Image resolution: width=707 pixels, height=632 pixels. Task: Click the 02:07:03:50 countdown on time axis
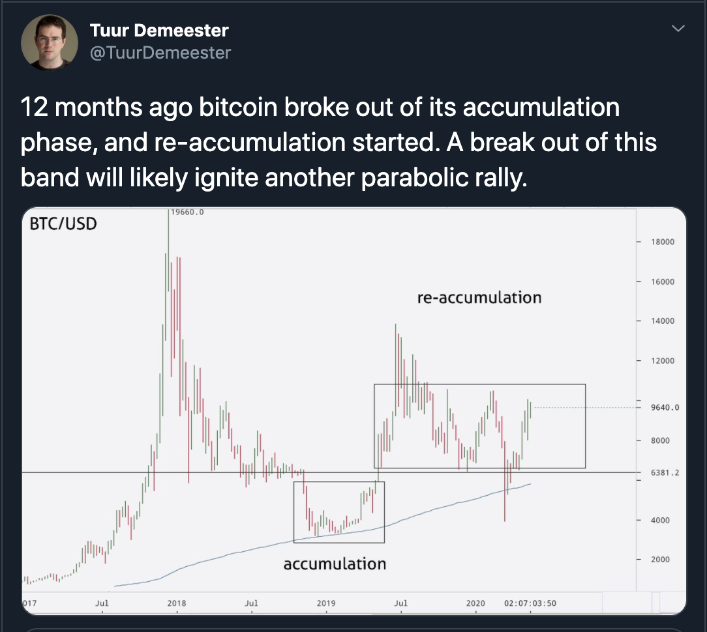530,603
